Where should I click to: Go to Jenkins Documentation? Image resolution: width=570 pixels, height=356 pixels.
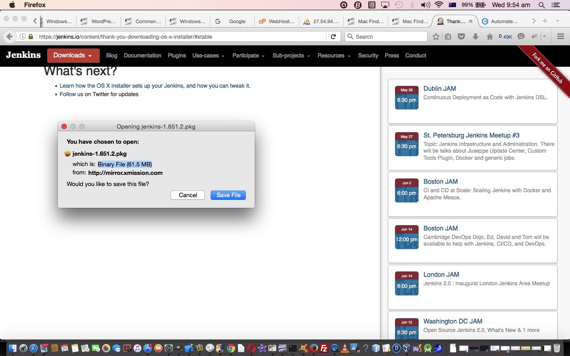click(x=142, y=56)
